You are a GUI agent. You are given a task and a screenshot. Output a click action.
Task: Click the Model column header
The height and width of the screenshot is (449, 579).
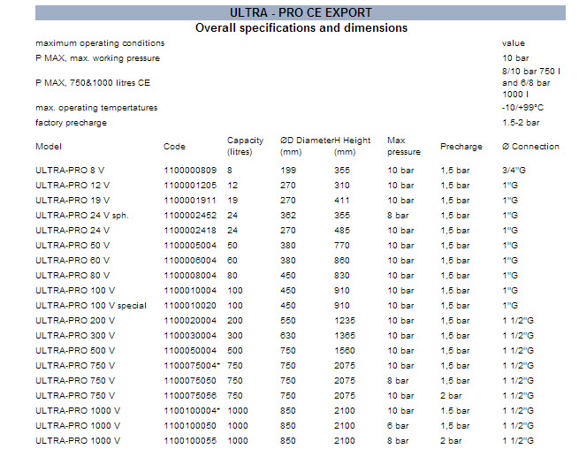(48, 147)
